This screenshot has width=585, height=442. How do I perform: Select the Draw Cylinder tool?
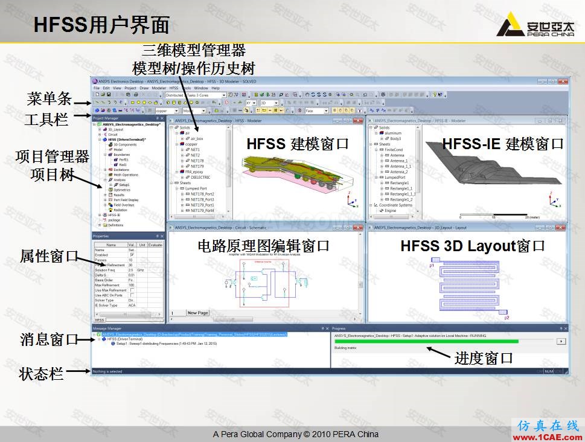[174, 103]
